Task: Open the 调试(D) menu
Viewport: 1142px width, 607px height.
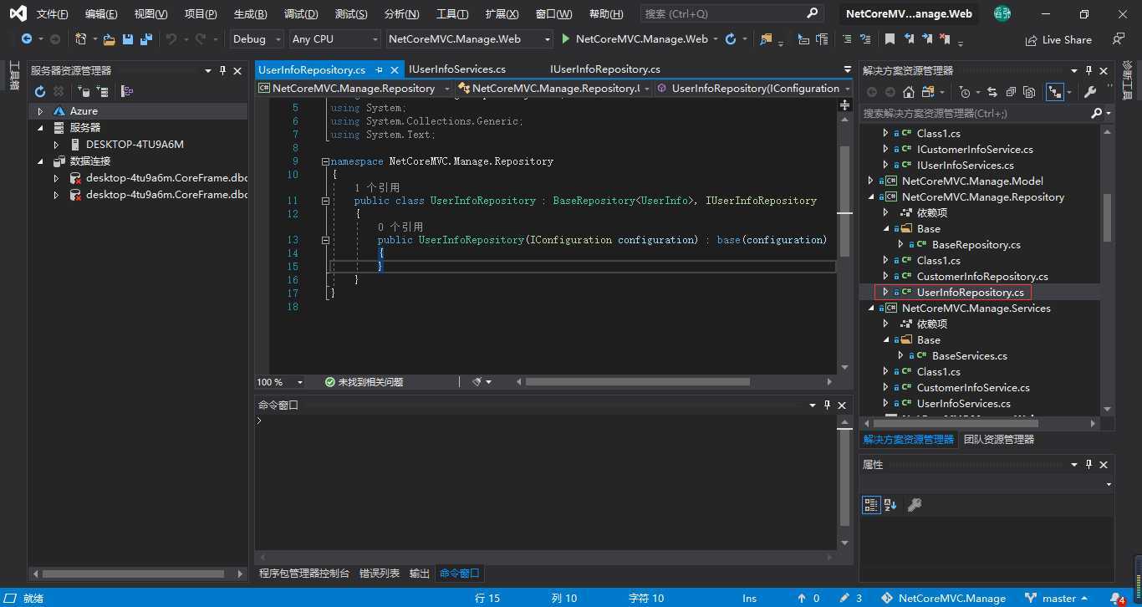Action: (x=301, y=14)
